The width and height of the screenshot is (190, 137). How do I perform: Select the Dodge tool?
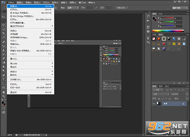click(x=3, y=71)
